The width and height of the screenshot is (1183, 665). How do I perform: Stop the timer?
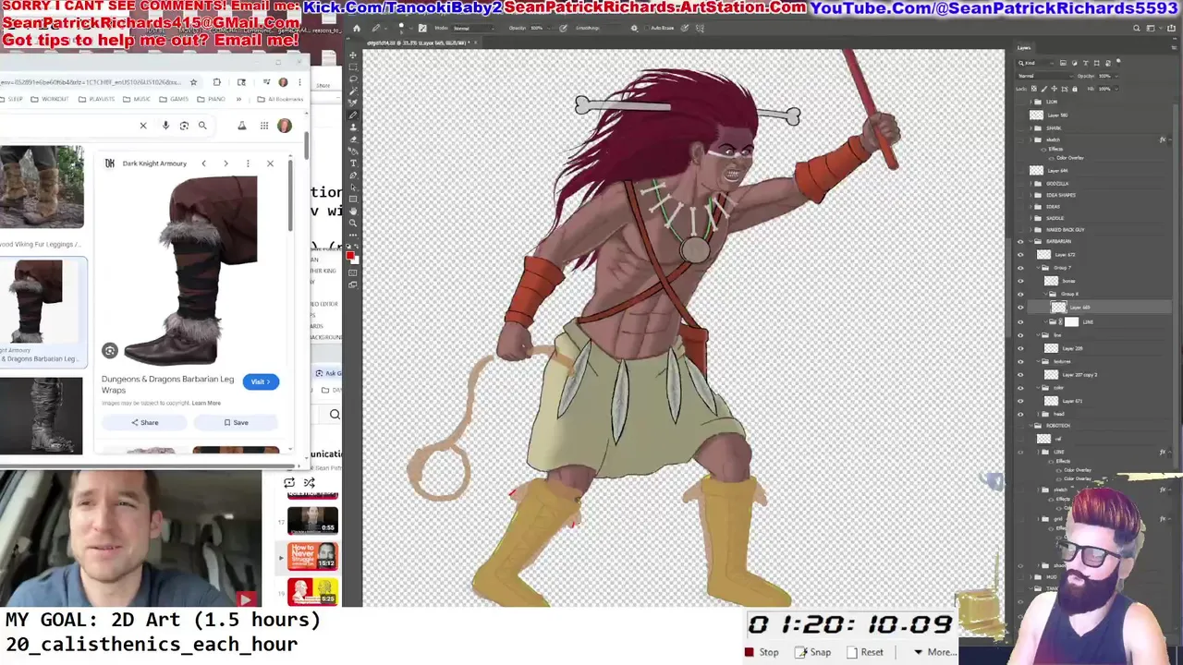(762, 652)
